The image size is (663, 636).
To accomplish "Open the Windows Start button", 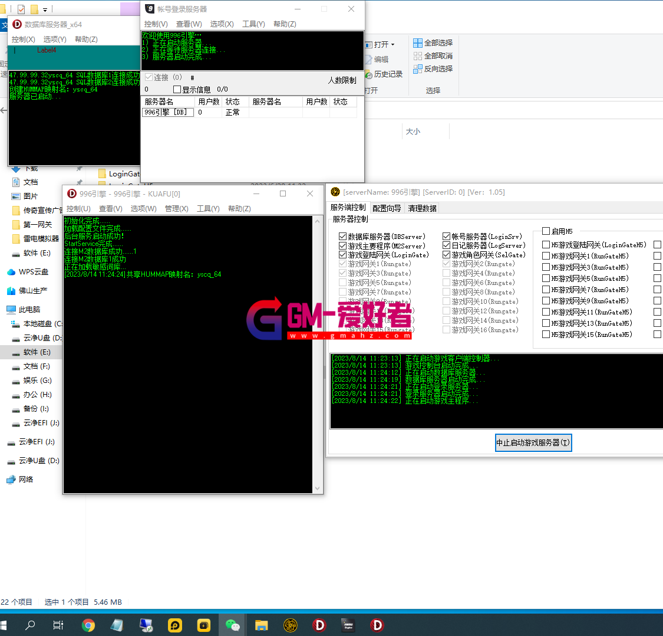I will coord(3,625).
